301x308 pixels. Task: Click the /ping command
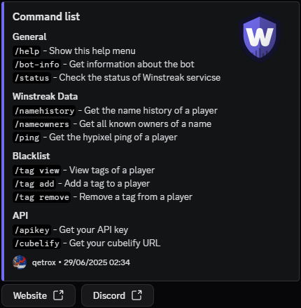pyautogui.click(x=27, y=138)
